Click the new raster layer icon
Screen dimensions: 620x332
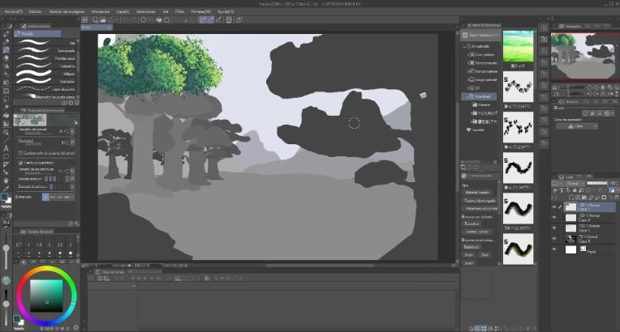[x=572, y=198]
